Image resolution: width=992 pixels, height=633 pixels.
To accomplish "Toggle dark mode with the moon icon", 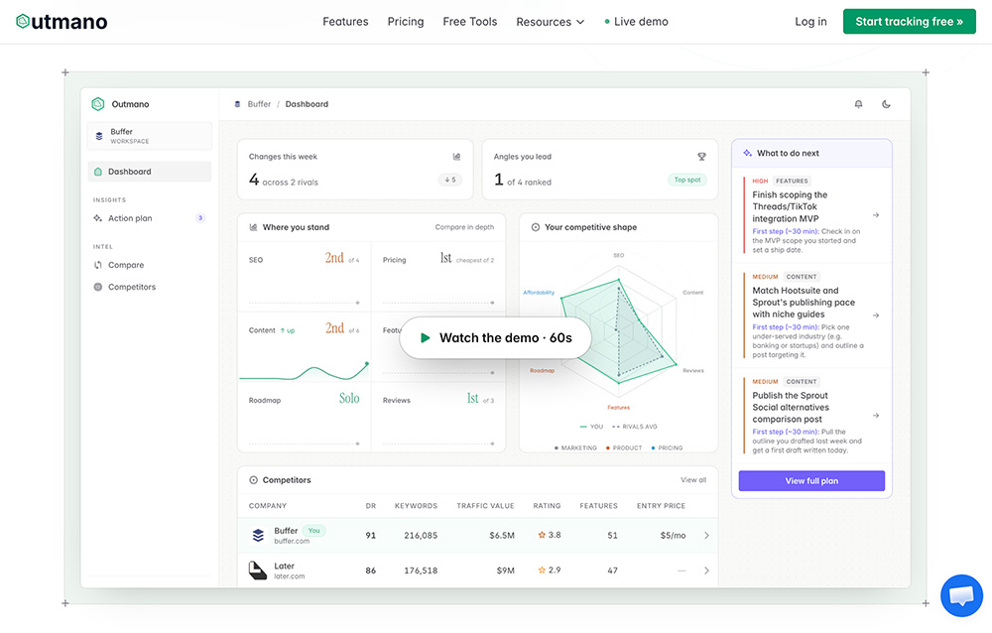I will tap(886, 104).
